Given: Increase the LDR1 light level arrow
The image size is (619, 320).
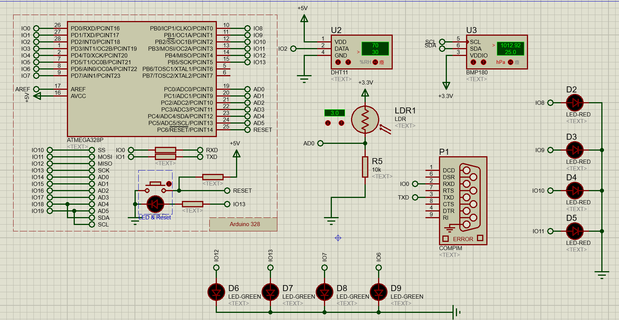Looking at the screenshot, I should pos(341,123).
